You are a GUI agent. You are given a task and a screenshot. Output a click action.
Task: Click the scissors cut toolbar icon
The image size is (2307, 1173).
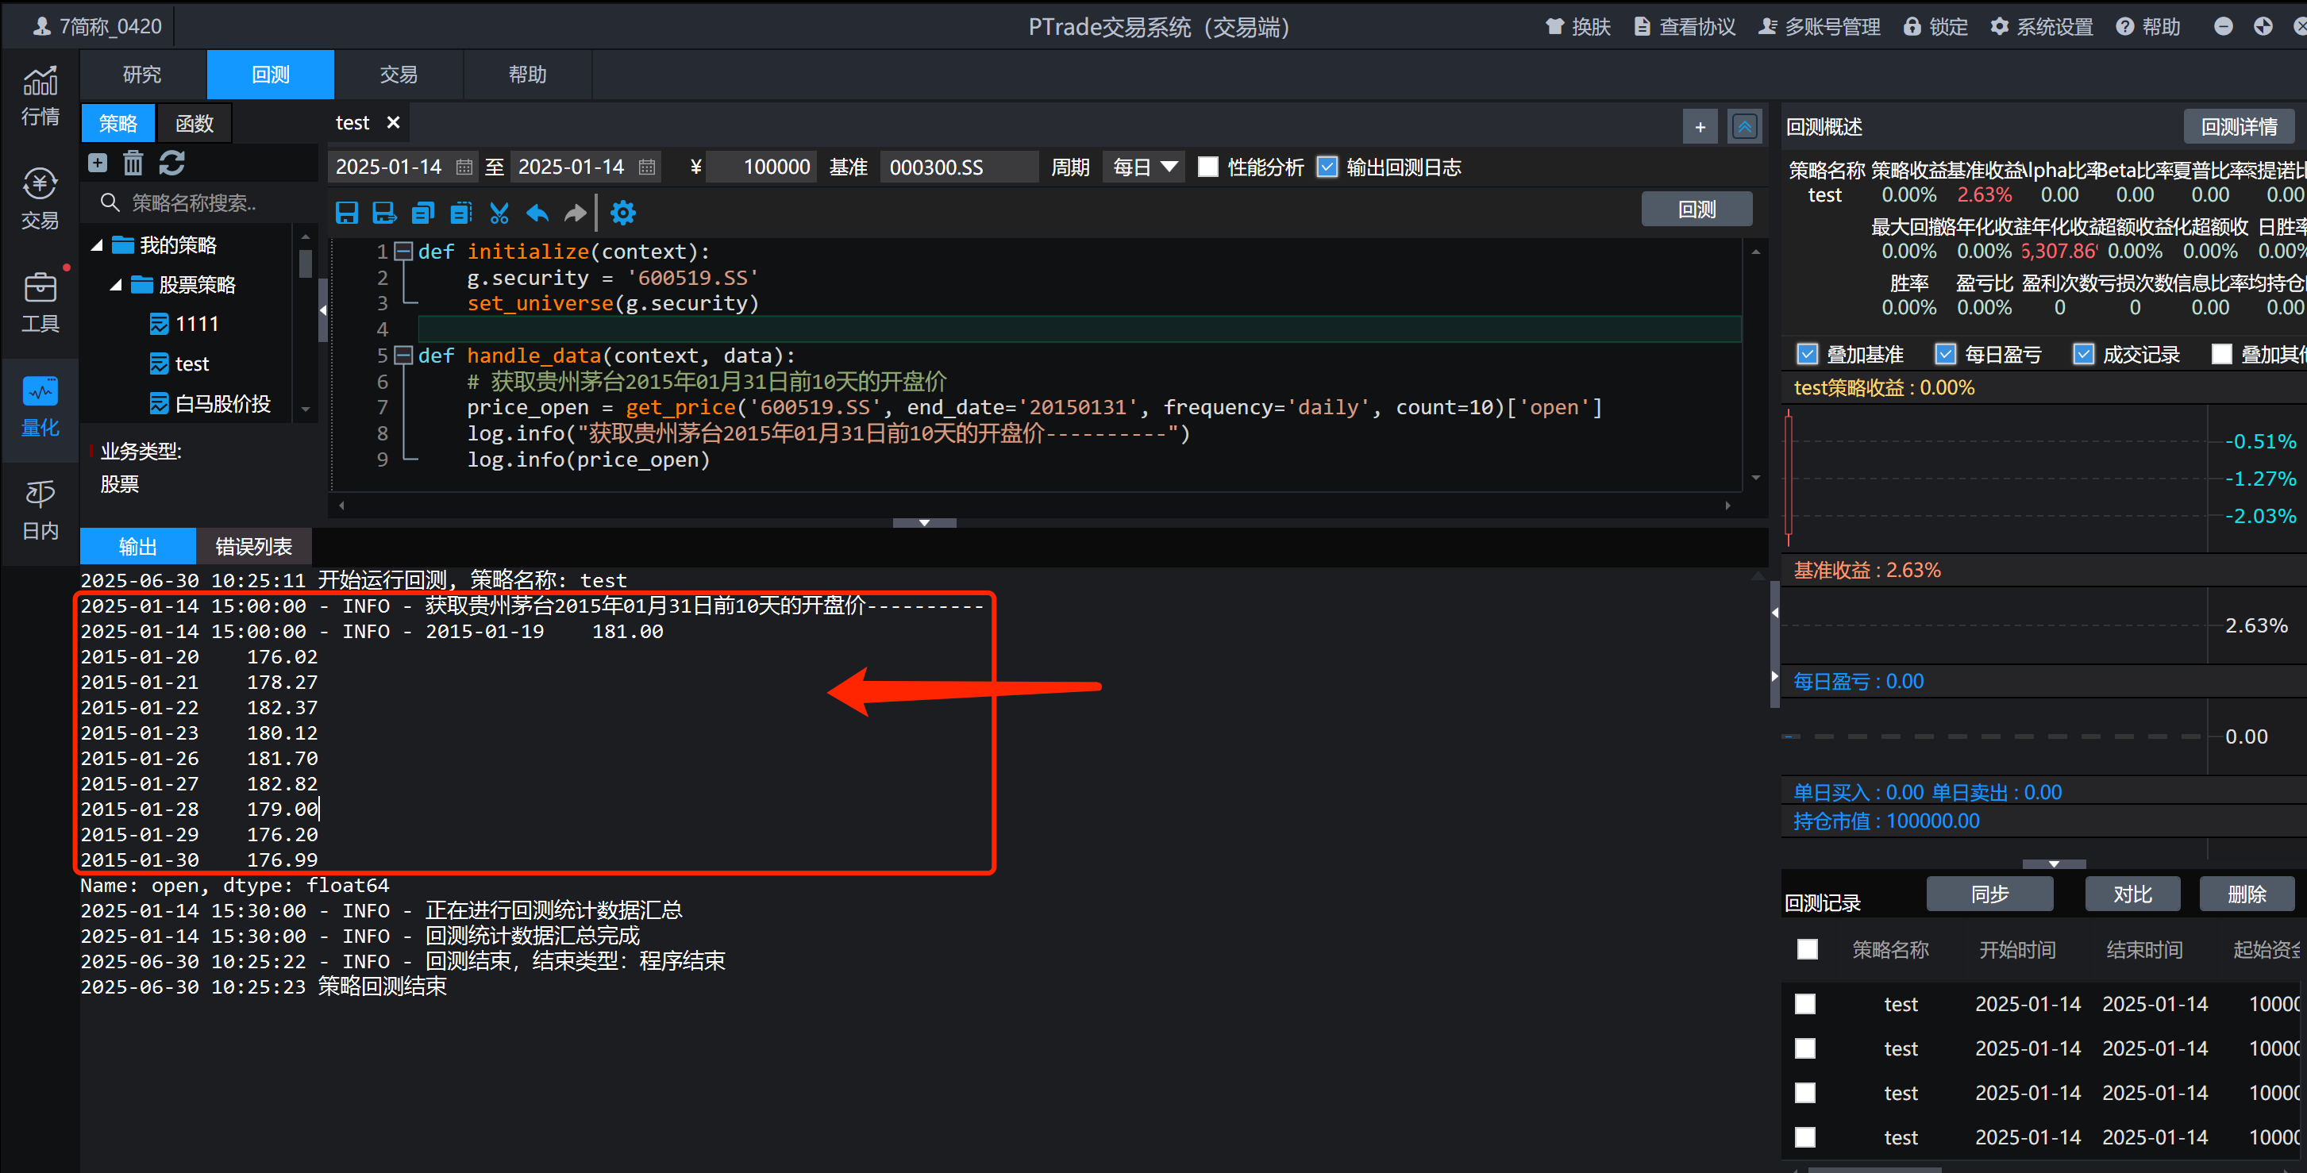pos(499,213)
